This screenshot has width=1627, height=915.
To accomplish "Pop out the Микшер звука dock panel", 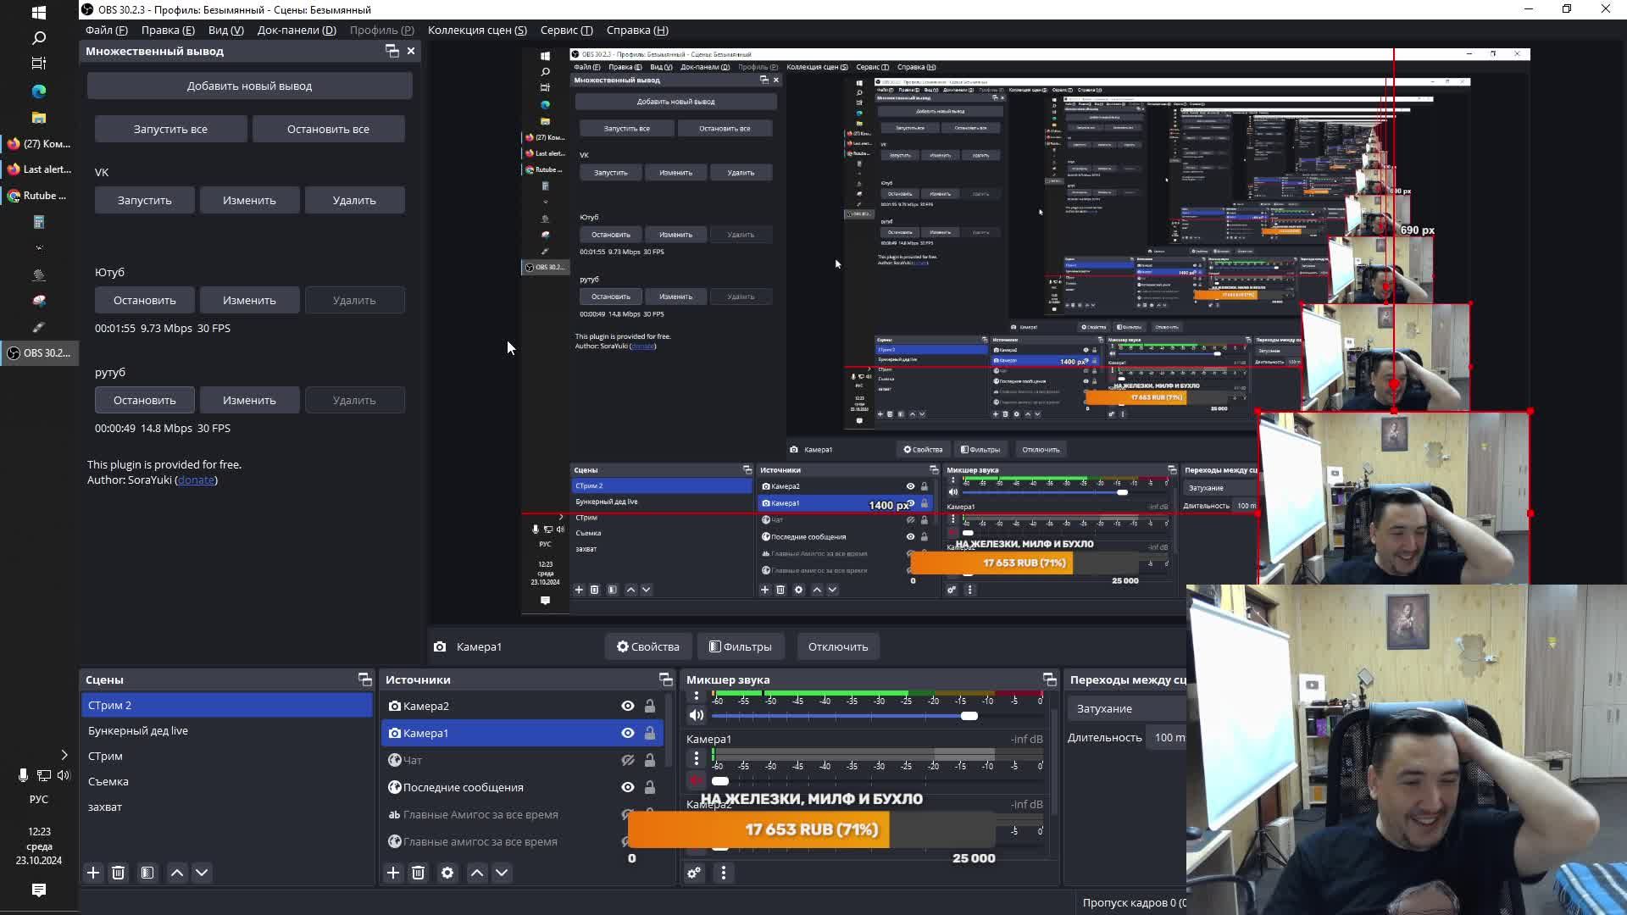I will click(1049, 679).
